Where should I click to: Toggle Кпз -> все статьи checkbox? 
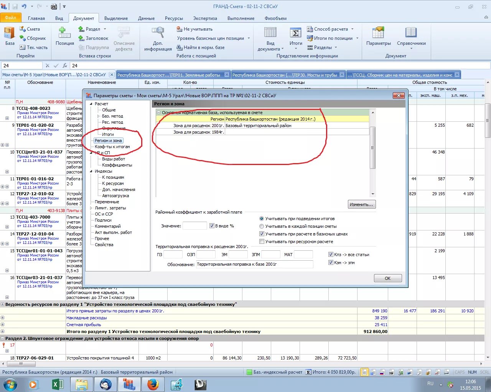click(331, 255)
